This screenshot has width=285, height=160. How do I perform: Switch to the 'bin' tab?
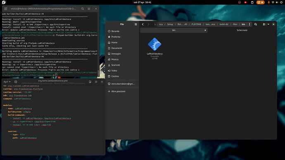[x=174, y=30]
